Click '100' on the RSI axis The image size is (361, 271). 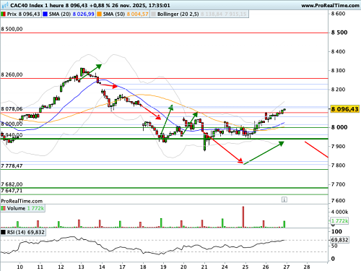336,232
